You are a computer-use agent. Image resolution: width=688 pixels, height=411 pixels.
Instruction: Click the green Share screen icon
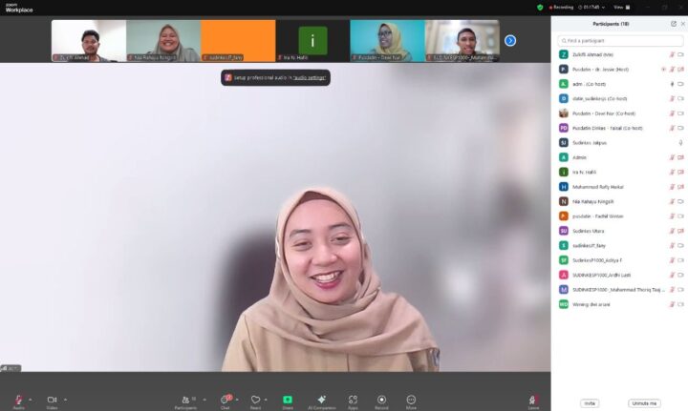click(288, 400)
